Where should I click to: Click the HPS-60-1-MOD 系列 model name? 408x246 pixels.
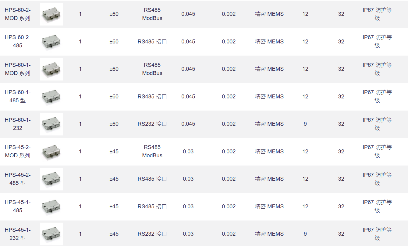point(18,69)
